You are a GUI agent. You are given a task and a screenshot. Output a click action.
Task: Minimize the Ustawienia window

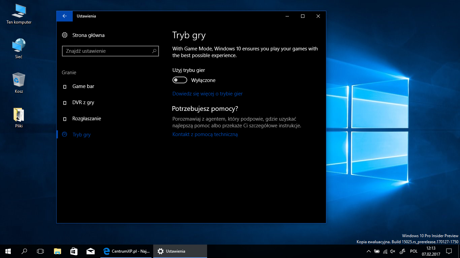coord(287,16)
